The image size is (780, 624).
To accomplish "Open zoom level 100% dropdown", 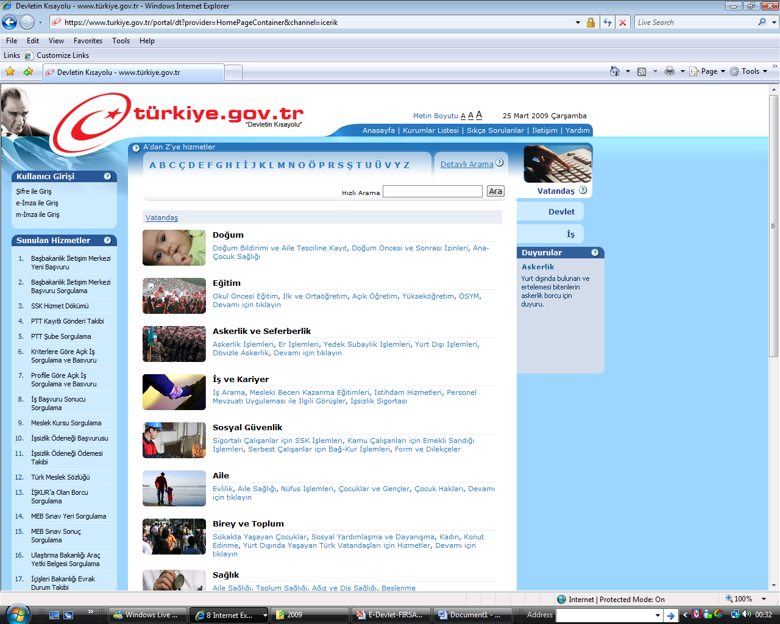I will tap(764, 599).
